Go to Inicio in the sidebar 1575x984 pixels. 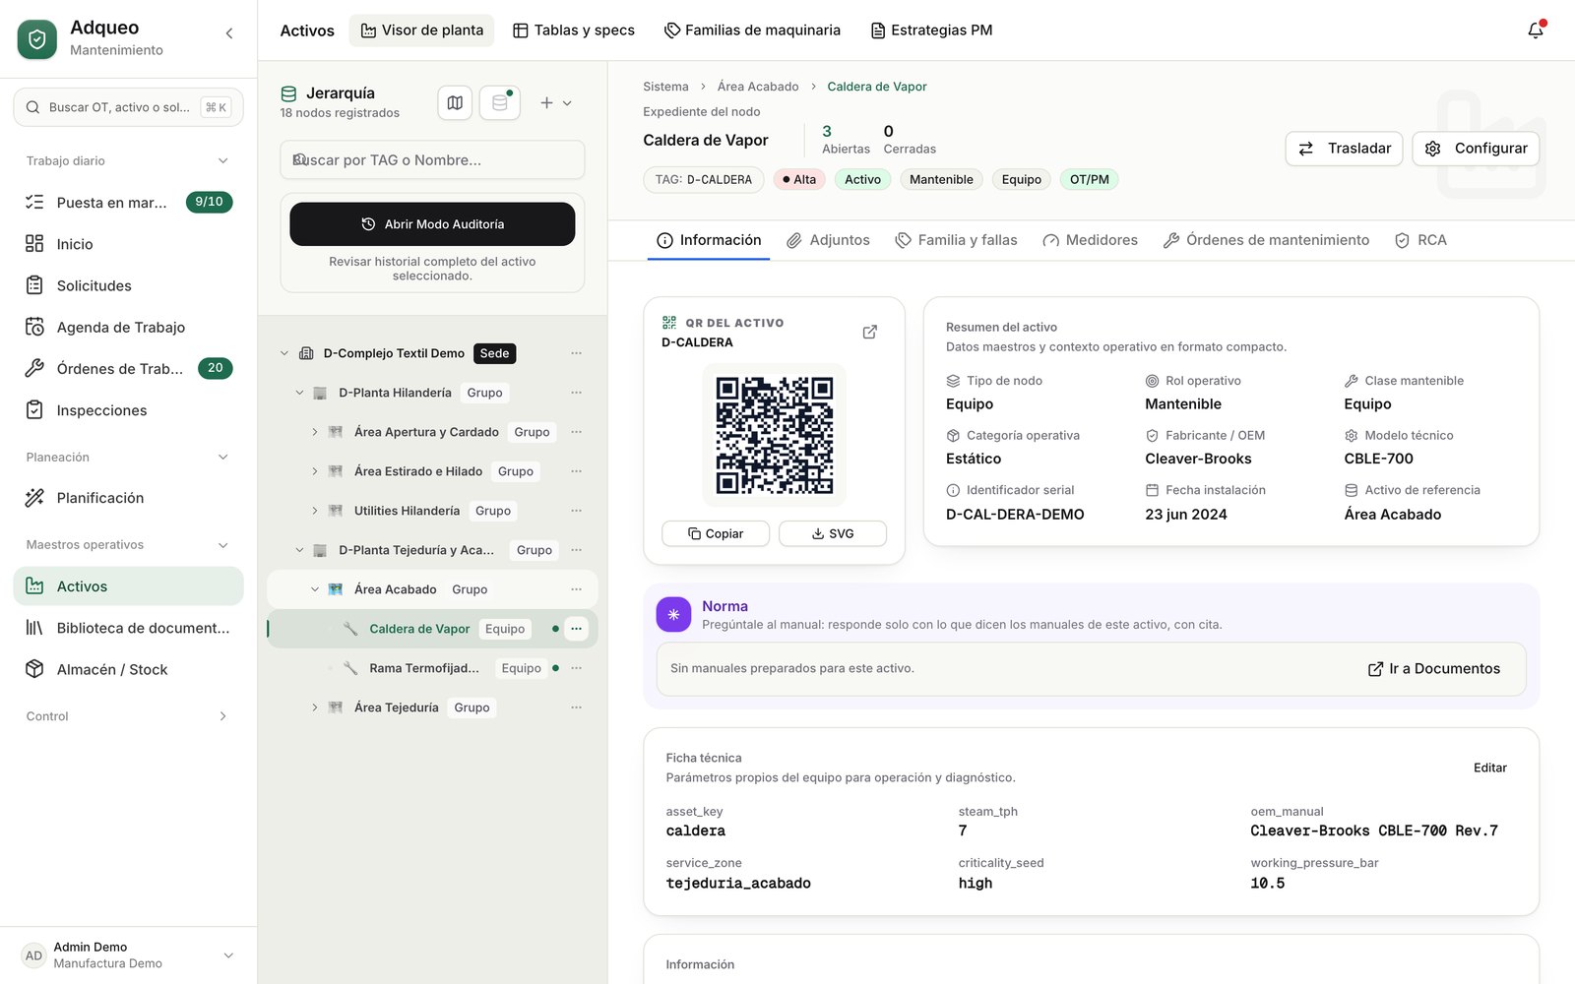128,244
